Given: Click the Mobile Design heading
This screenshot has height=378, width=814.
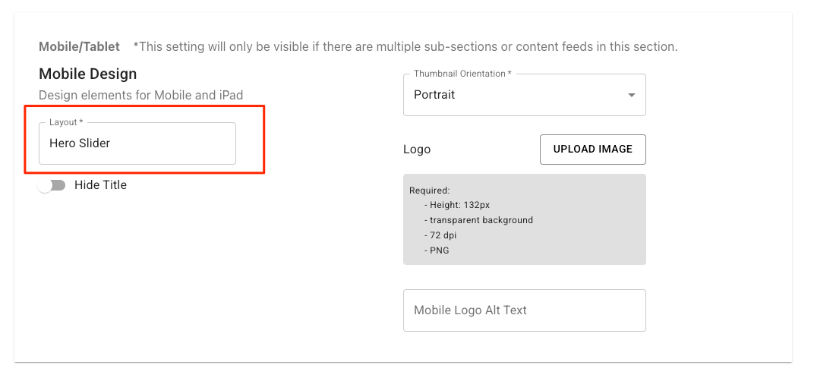Looking at the screenshot, I should [x=88, y=74].
